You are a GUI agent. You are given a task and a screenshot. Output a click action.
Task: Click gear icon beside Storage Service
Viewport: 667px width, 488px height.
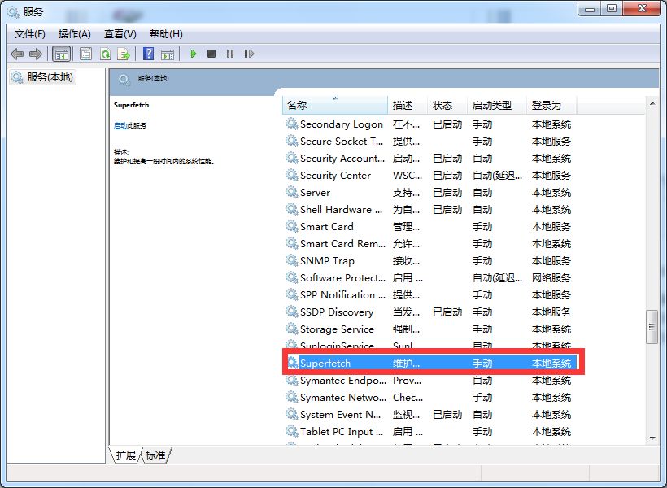(292, 329)
